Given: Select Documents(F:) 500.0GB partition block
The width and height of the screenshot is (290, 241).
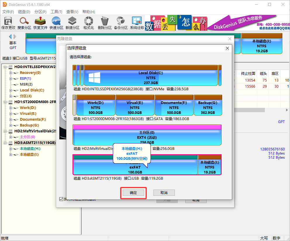Looking at the screenshot, I should (174, 105).
